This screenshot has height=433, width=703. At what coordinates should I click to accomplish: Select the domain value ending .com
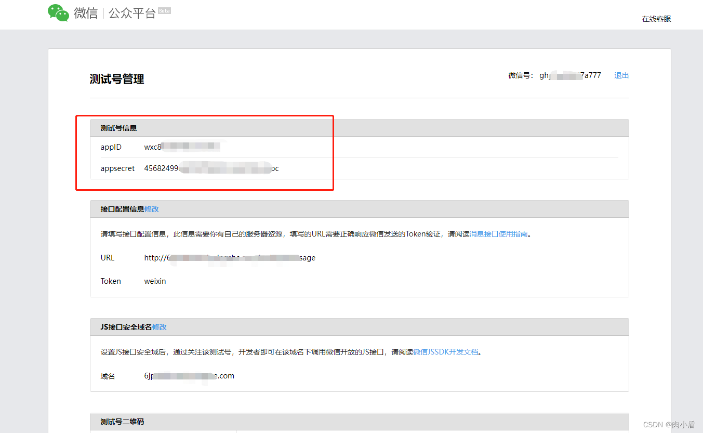pyautogui.click(x=189, y=376)
